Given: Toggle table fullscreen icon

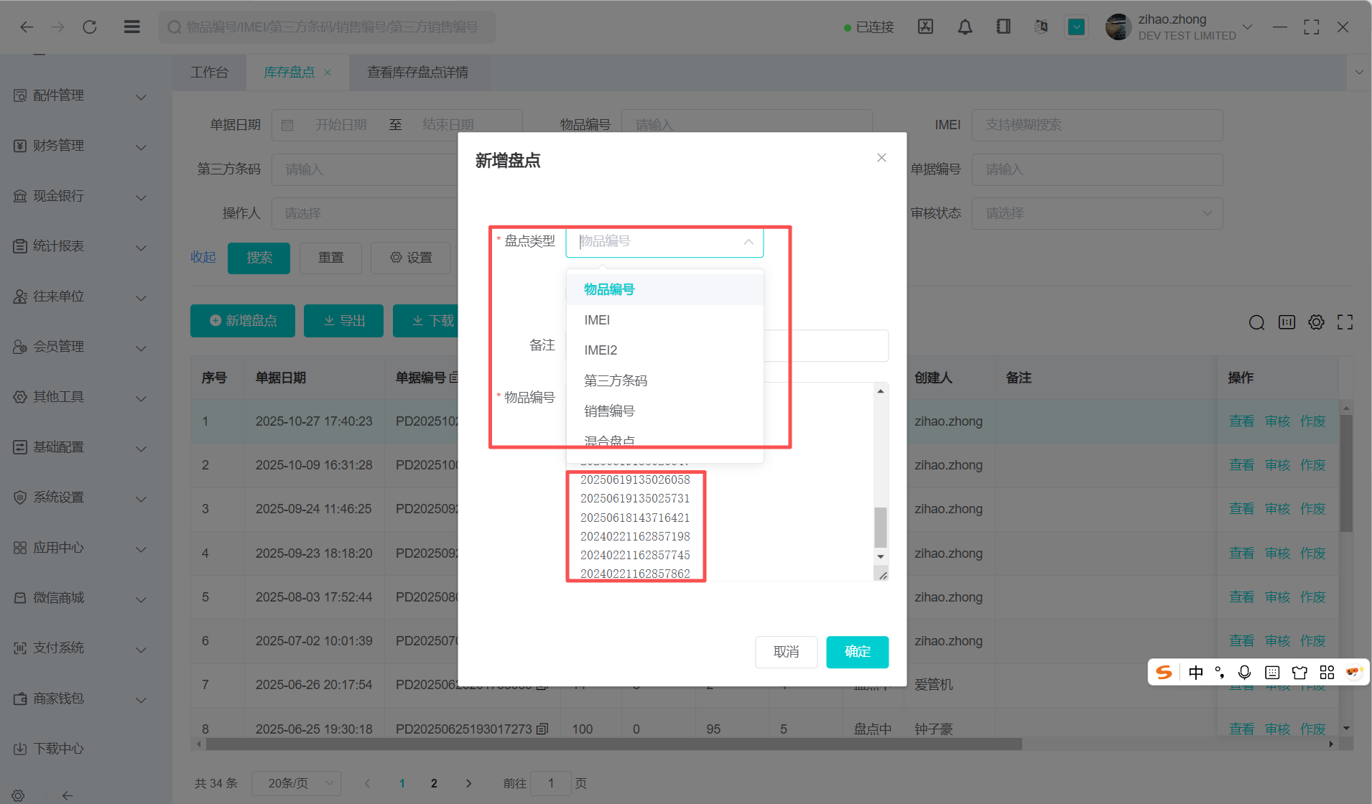Looking at the screenshot, I should point(1345,322).
